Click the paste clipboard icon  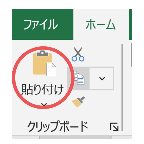pos(45,63)
